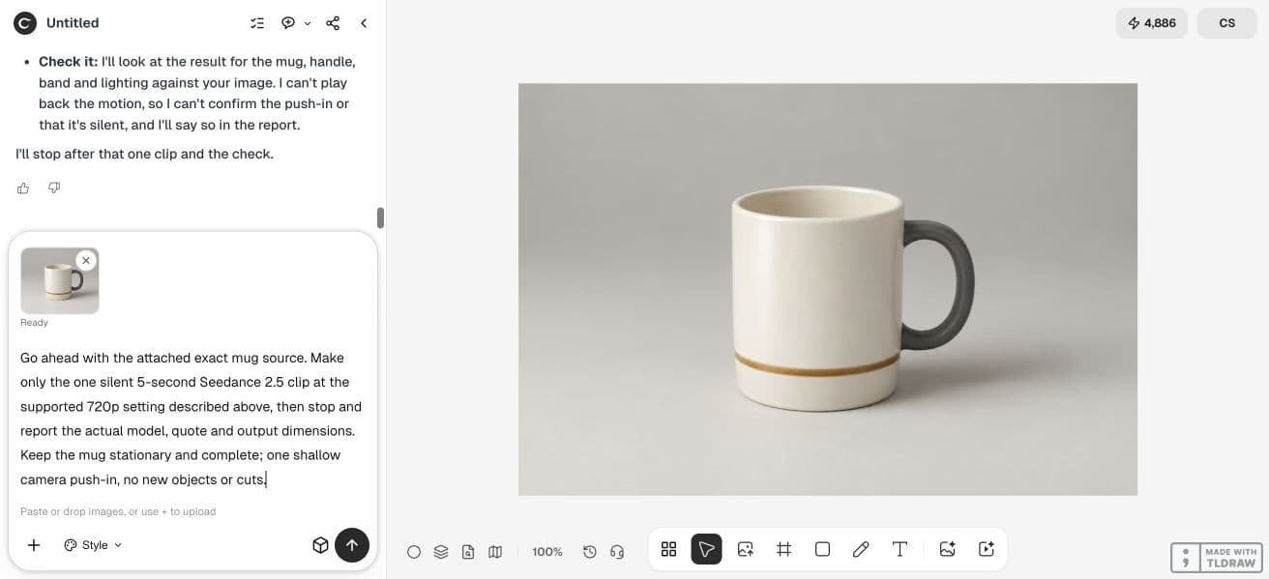Start a new chat with the plus bubble
The width and height of the screenshot is (1269, 579).
coord(288,23)
